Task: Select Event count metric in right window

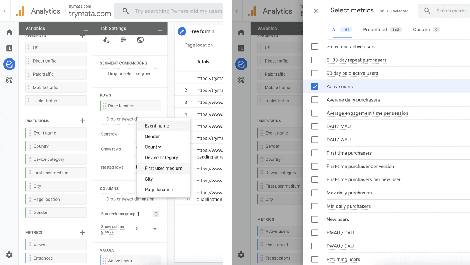Action: [280, 245]
